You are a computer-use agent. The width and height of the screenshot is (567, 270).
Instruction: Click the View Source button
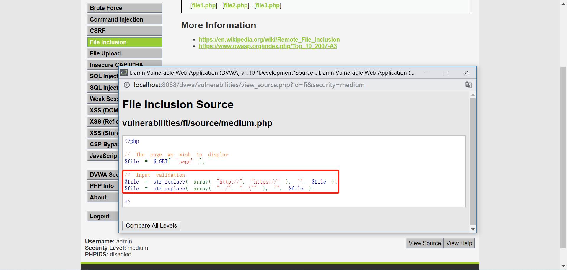coord(425,243)
